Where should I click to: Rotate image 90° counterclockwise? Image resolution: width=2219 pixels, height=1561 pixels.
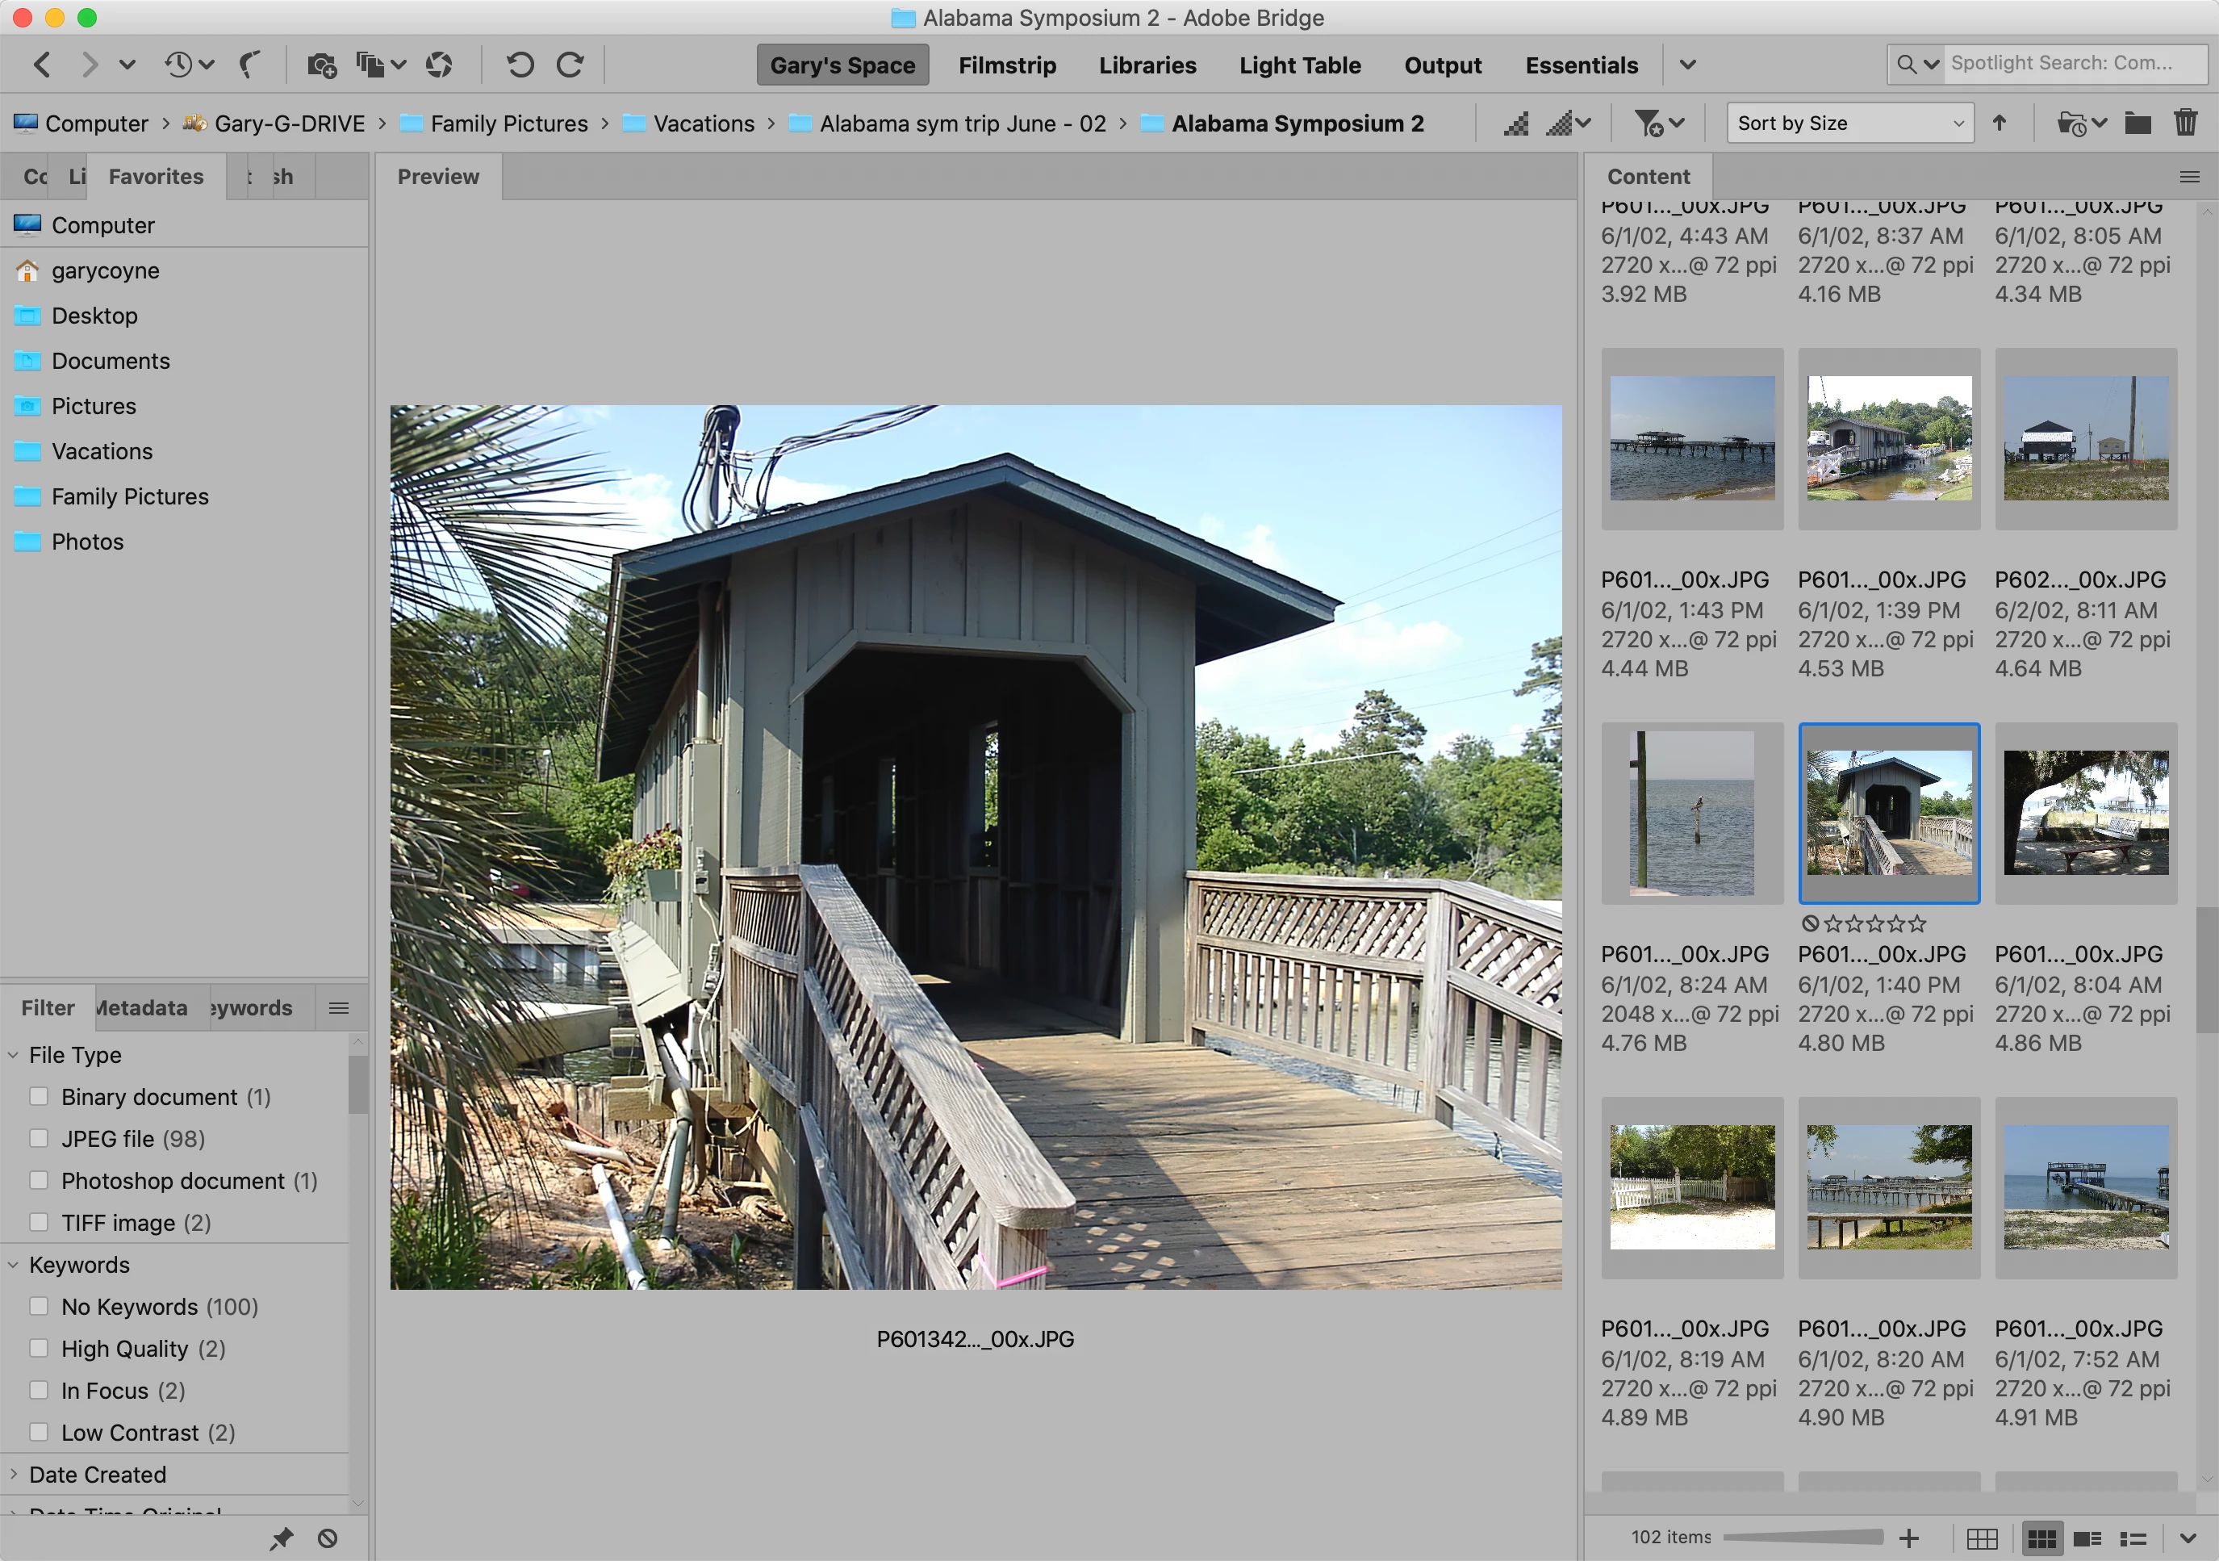[520, 65]
